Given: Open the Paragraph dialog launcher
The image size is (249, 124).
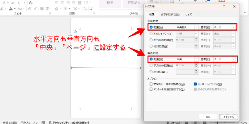Looking at the screenshot, I should (94, 14).
